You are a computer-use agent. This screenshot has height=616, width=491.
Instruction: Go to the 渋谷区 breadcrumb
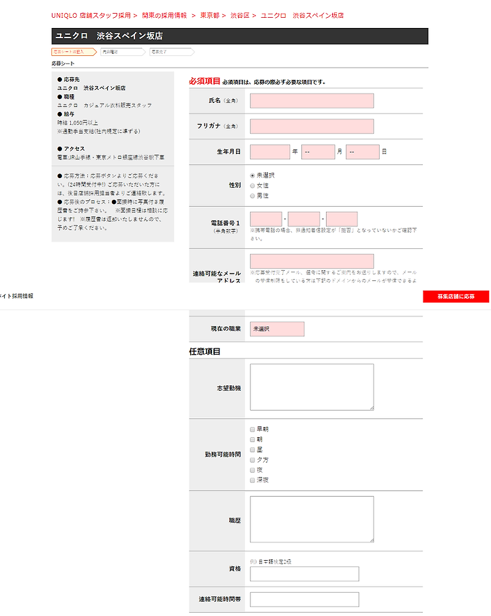click(240, 15)
